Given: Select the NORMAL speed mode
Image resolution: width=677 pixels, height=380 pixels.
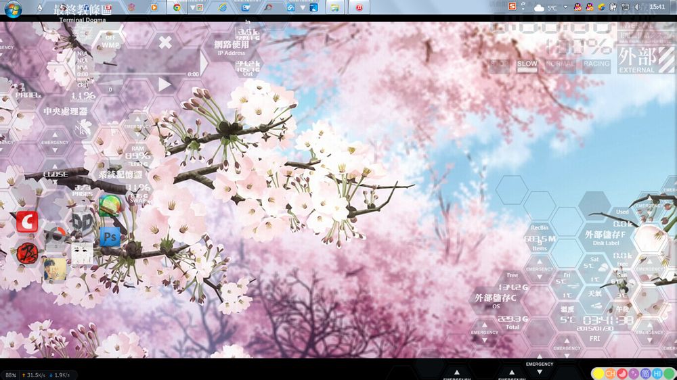Looking at the screenshot, I should coord(560,66).
